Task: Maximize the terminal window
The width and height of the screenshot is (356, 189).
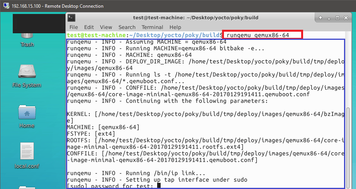Action: click(337, 18)
